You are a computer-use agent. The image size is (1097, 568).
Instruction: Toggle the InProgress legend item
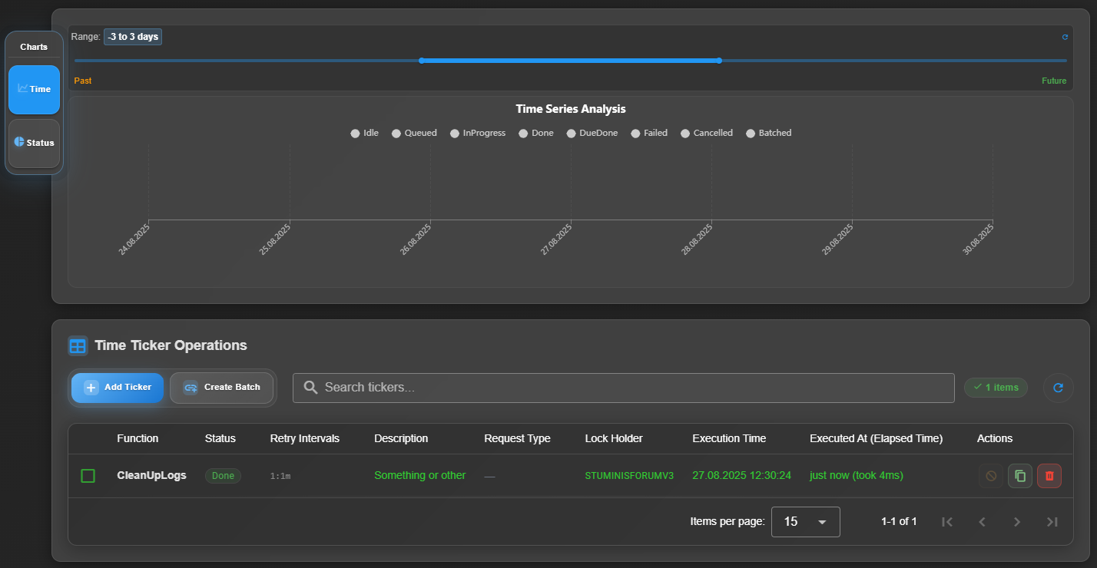(x=478, y=133)
